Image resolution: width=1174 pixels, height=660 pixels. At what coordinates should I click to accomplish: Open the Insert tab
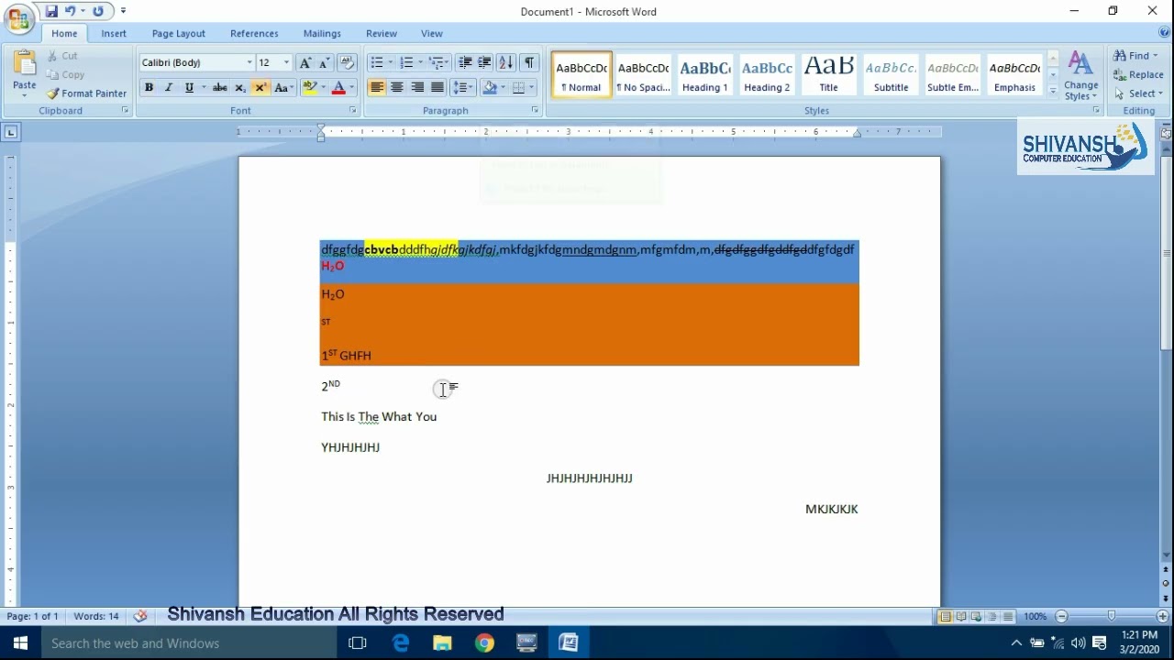[114, 33]
